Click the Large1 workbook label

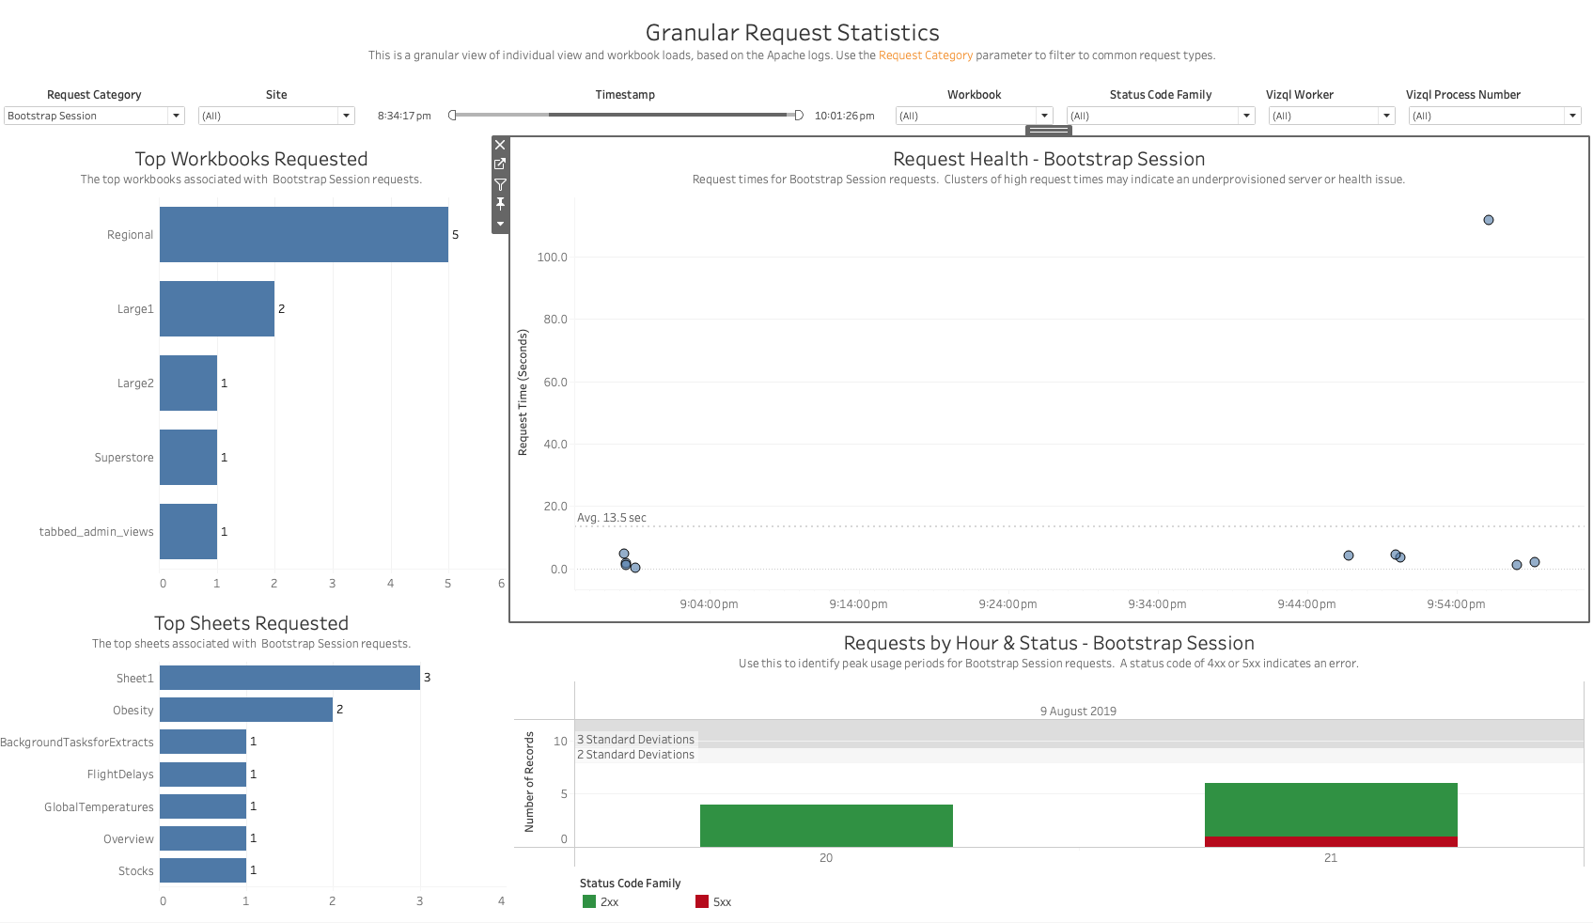(x=135, y=309)
